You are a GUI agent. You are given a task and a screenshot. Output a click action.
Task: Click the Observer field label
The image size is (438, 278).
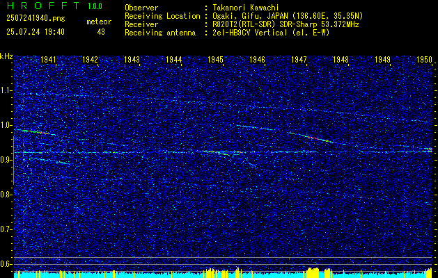pyautogui.click(x=141, y=8)
